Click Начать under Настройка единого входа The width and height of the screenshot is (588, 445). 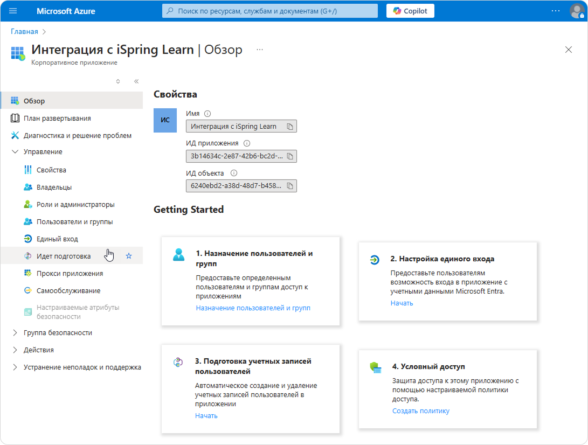point(402,303)
